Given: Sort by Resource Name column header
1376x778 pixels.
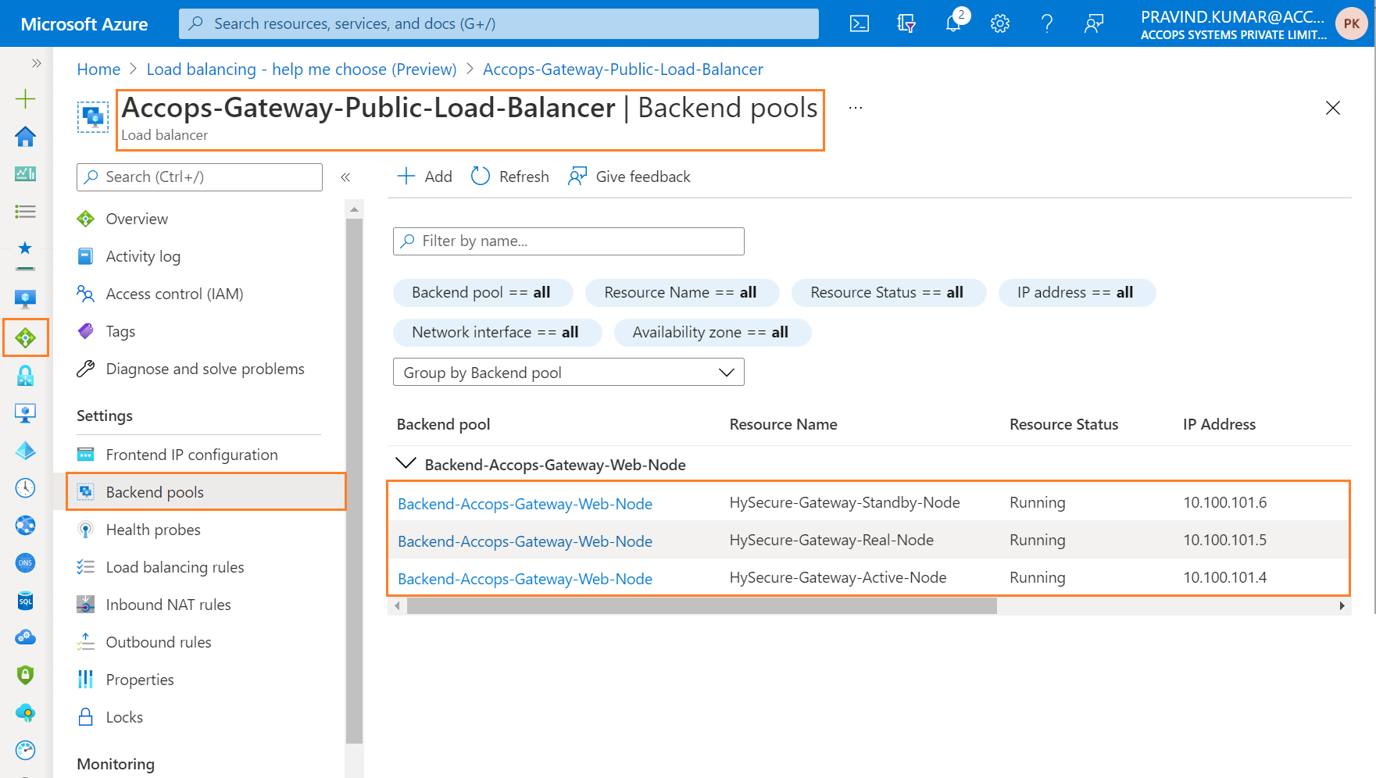Looking at the screenshot, I should pyautogui.click(x=783, y=424).
